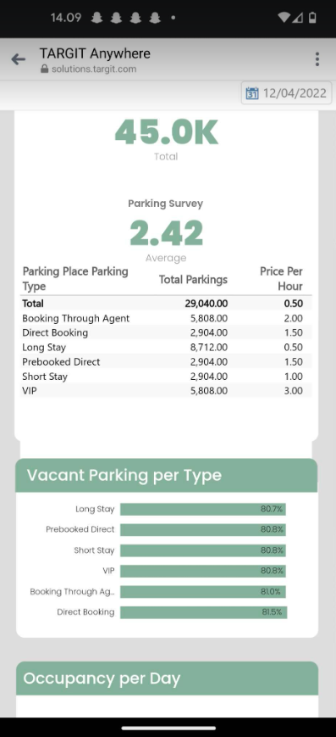This screenshot has height=737, width=336.
Task: Tap the Vacant Parking per Type header
Action: [167, 475]
